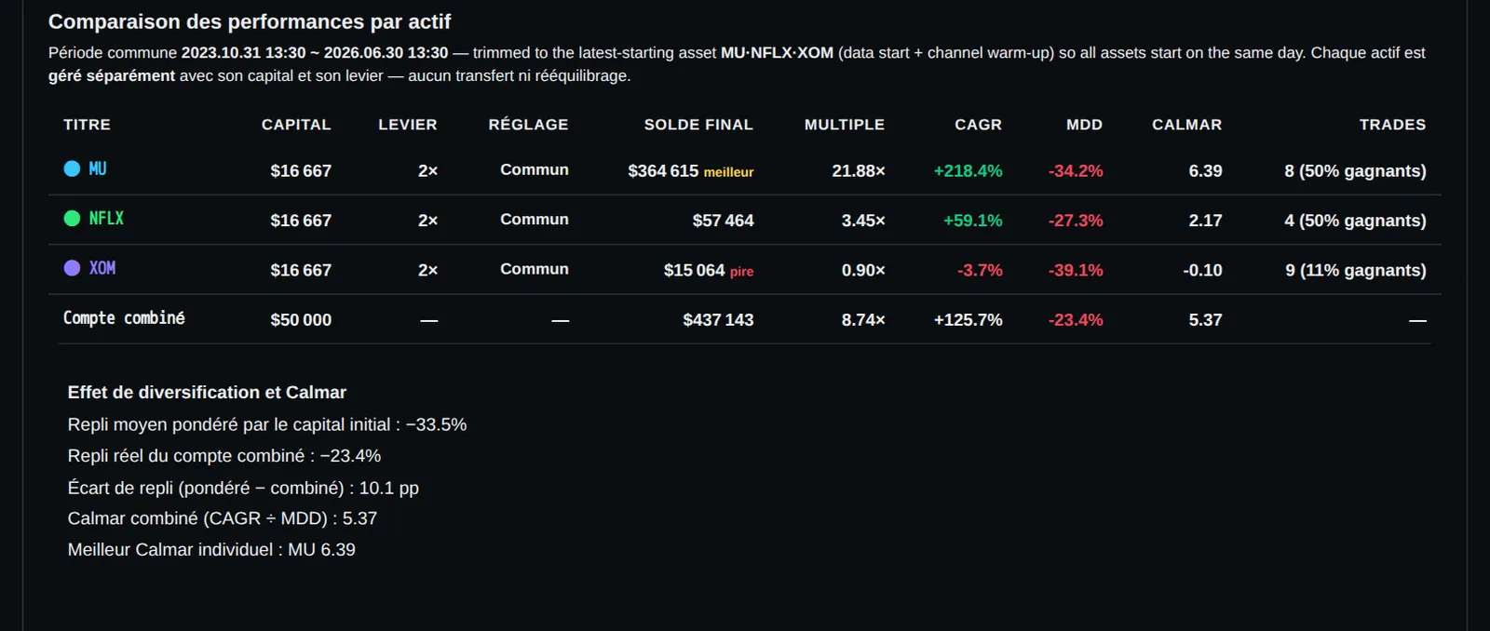Click the red pire badge

(x=741, y=272)
